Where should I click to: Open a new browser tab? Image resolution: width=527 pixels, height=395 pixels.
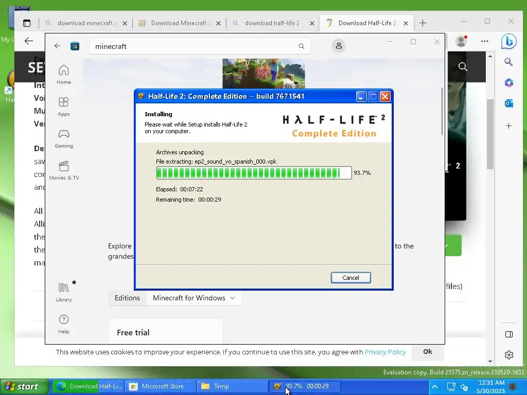pos(423,23)
